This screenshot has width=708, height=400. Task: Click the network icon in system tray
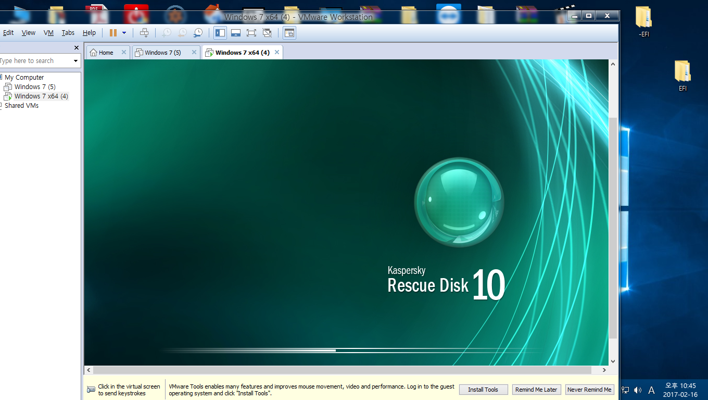pyautogui.click(x=625, y=390)
